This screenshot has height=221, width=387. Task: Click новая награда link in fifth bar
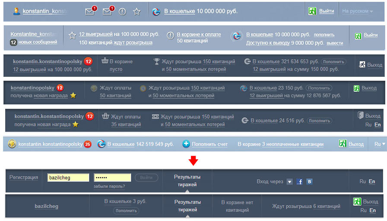(x=54, y=125)
